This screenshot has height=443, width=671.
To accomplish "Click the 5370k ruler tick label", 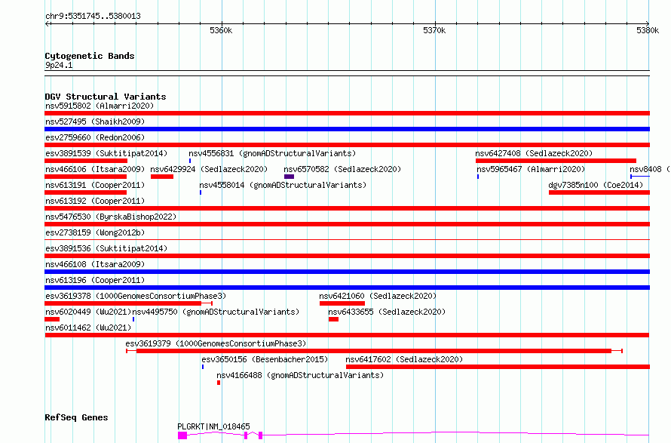I will [x=434, y=30].
